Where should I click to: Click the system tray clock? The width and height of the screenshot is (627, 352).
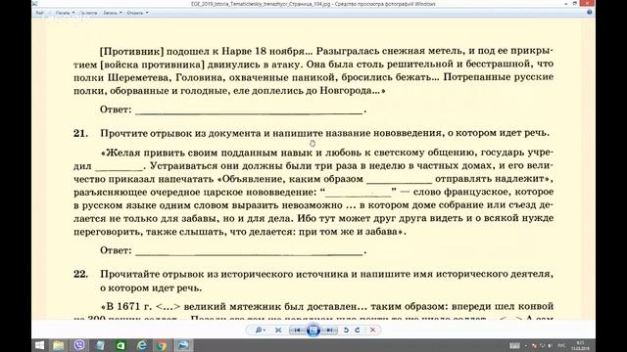581,345
